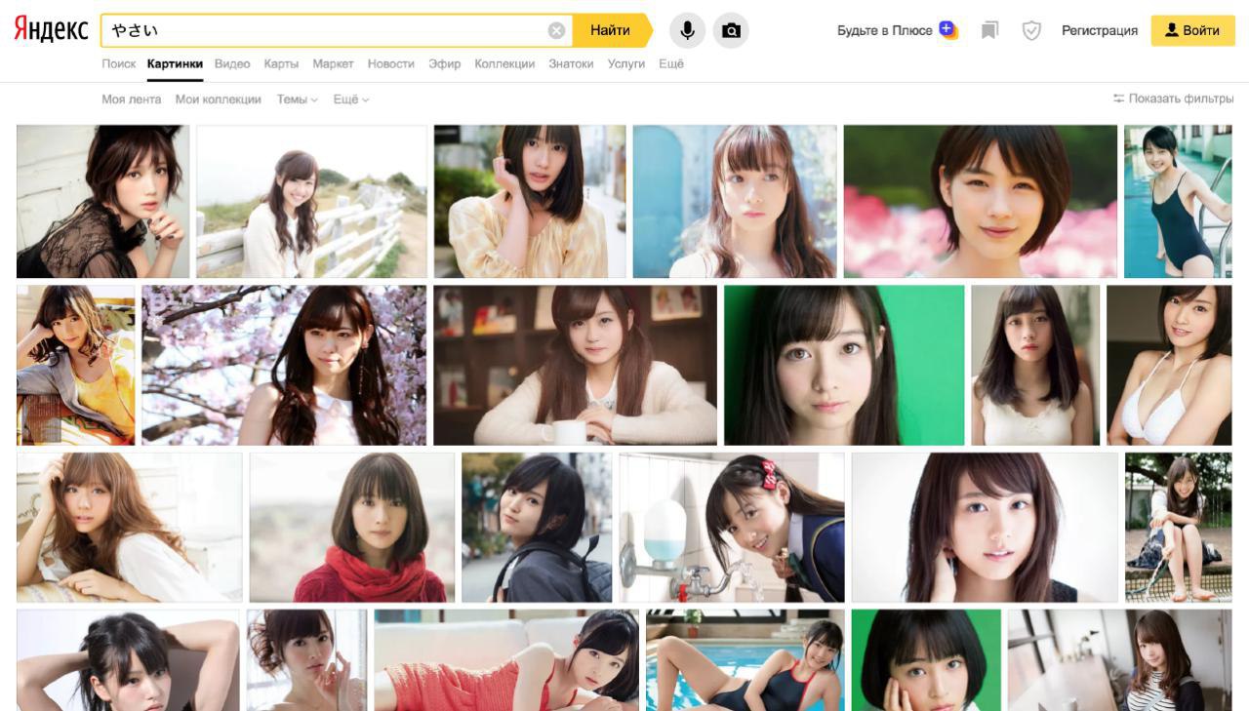Expand the Ещё dropdown next to Темы

(351, 99)
